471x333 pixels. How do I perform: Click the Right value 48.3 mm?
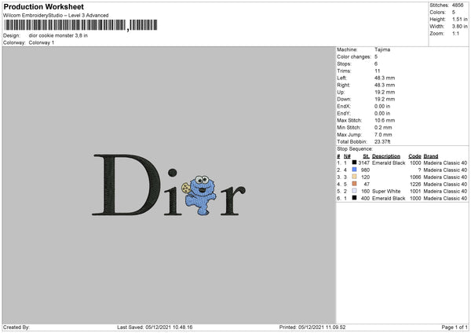coord(385,85)
